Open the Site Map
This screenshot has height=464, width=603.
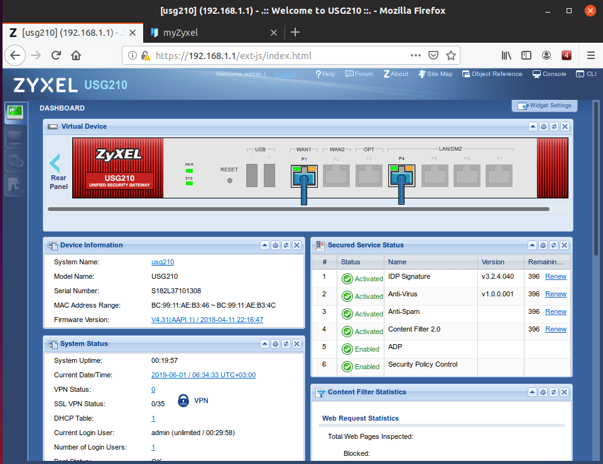pos(435,74)
